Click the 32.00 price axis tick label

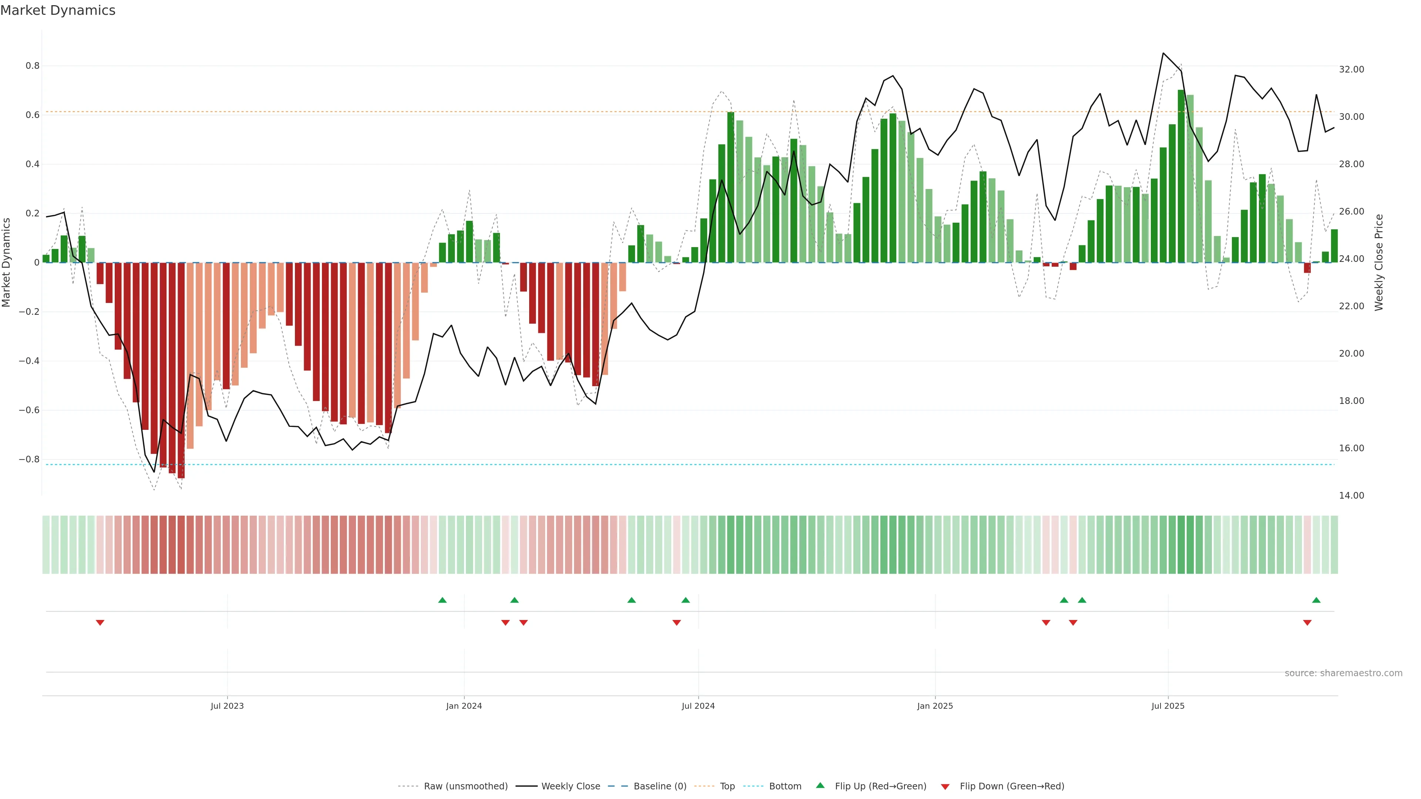click(x=1351, y=70)
